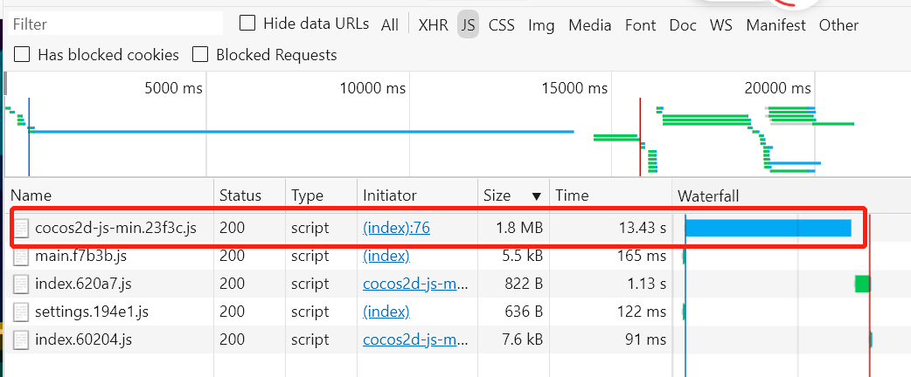The width and height of the screenshot is (911, 377).
Task: Select the Manifest filter
Action: point(775,25)
